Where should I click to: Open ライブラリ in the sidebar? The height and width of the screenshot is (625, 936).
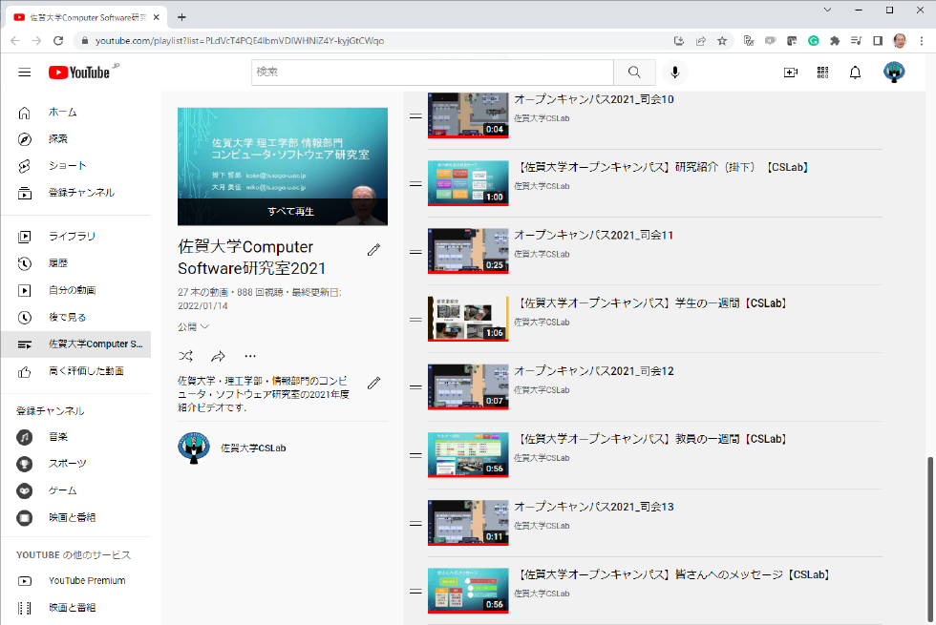75,237
